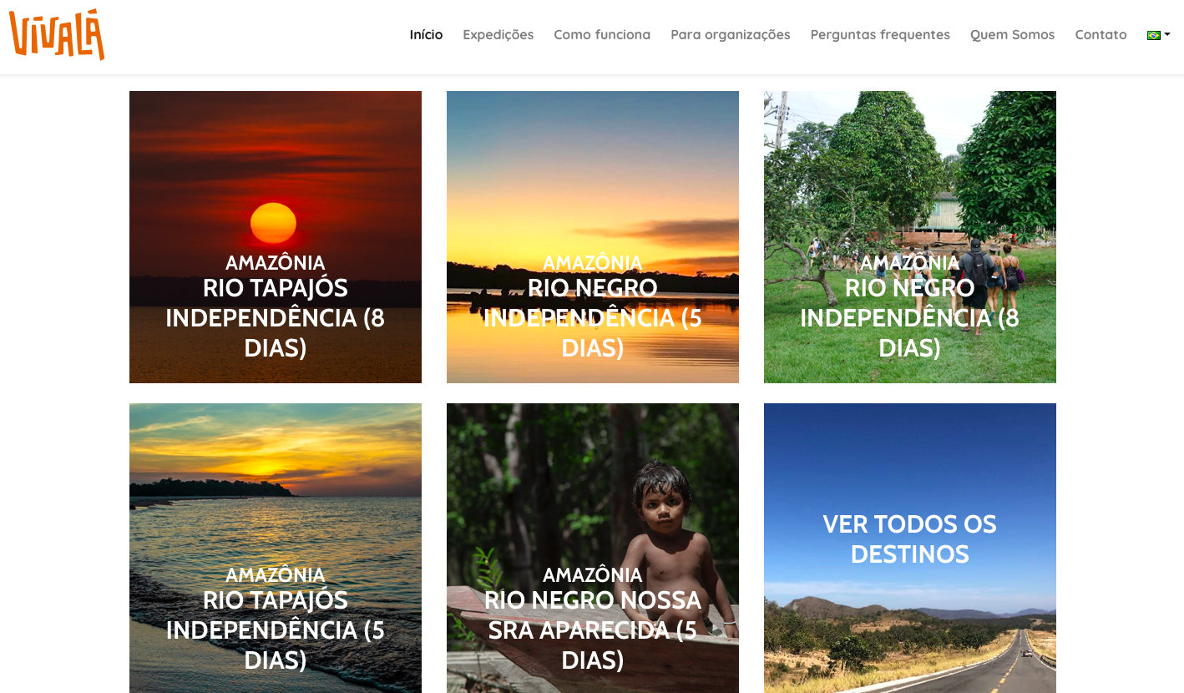Go to Início menu item
Screen dimensions: 1184x693
(x=426, y=34)
